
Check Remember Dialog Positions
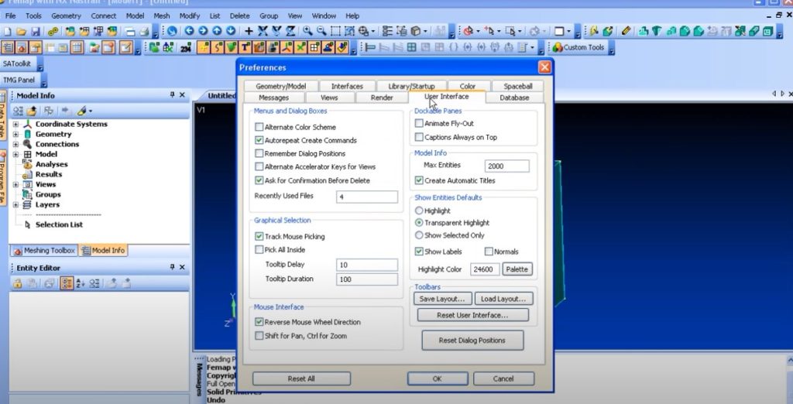tap(259, 153)
